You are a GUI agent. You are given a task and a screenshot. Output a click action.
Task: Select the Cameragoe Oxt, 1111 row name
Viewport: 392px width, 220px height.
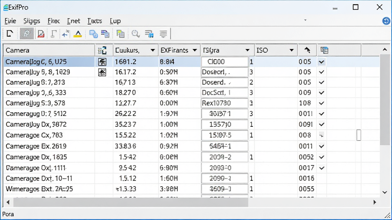coord(36,168)
